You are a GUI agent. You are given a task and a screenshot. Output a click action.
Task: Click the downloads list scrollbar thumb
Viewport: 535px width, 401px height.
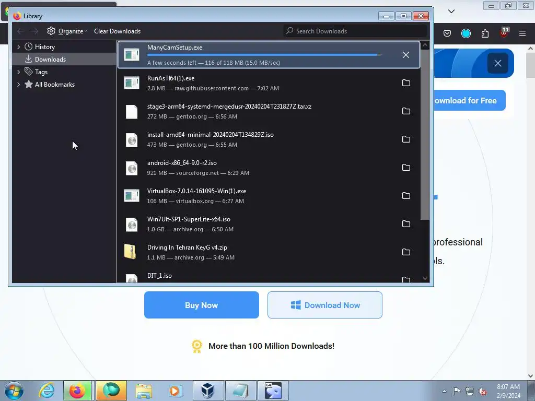click(425, 135)
